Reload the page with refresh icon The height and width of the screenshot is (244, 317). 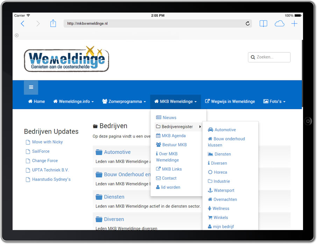[x=248, y=23]
